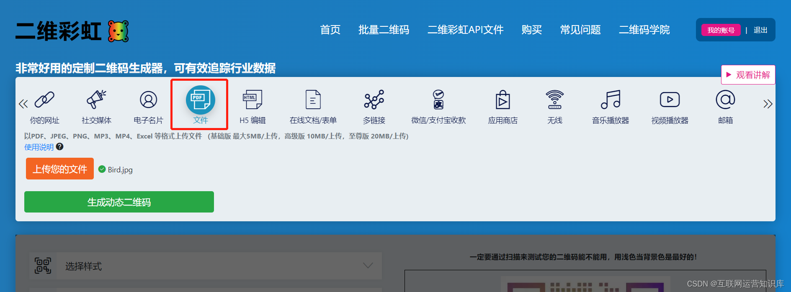
Task: Click the 观看讲解 video button
Action: click(x=748, y=75)
